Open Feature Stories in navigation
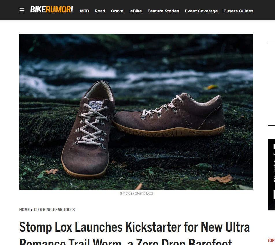The width and height of the screenshot is (275, 245). coord(163,11)
